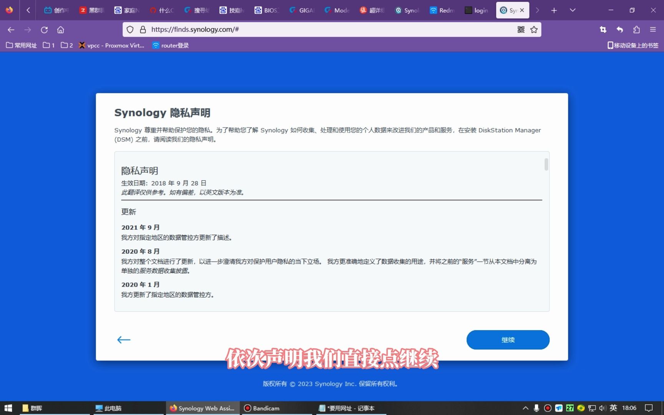
Task: Click the Firefox logo icon at top left
Action: click(x=9, y=10)
